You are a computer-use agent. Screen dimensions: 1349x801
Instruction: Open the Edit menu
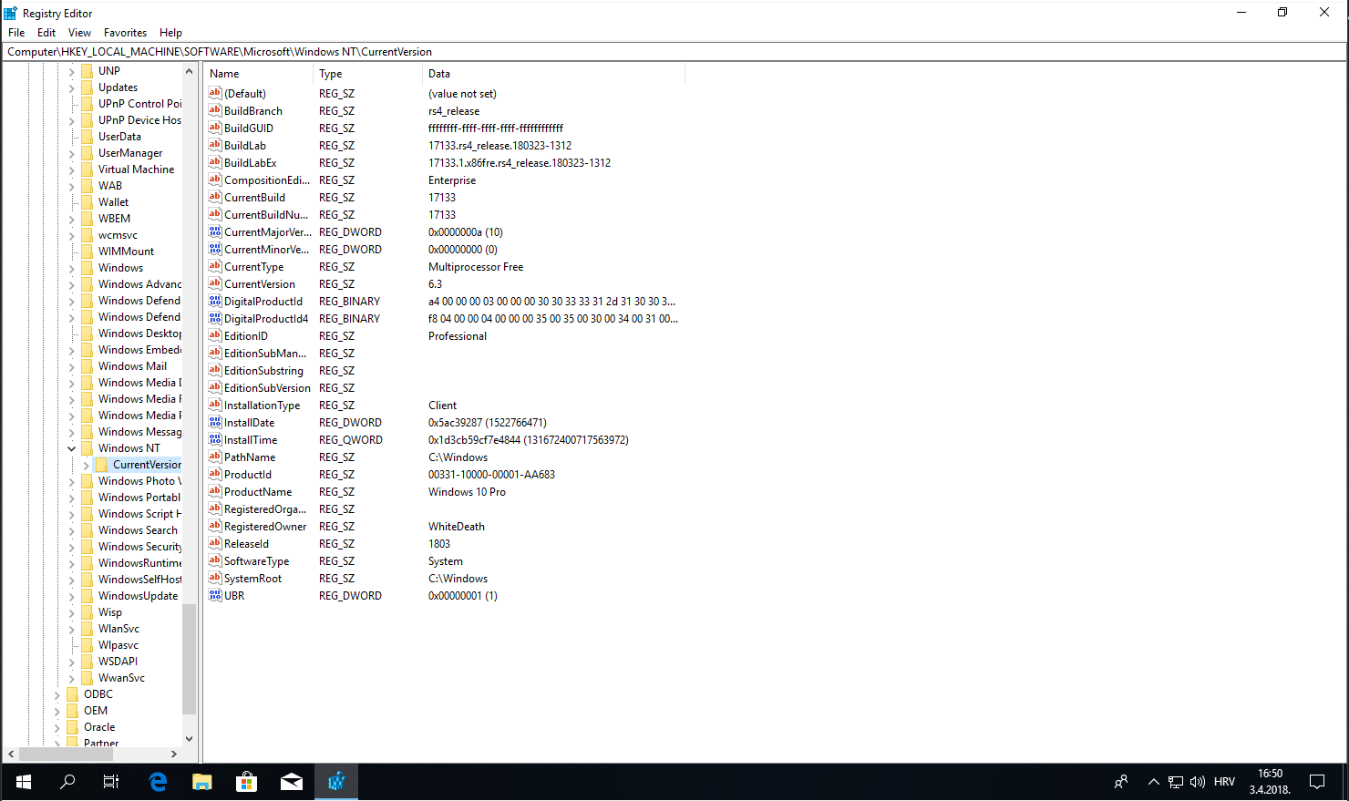coord(46,32)
